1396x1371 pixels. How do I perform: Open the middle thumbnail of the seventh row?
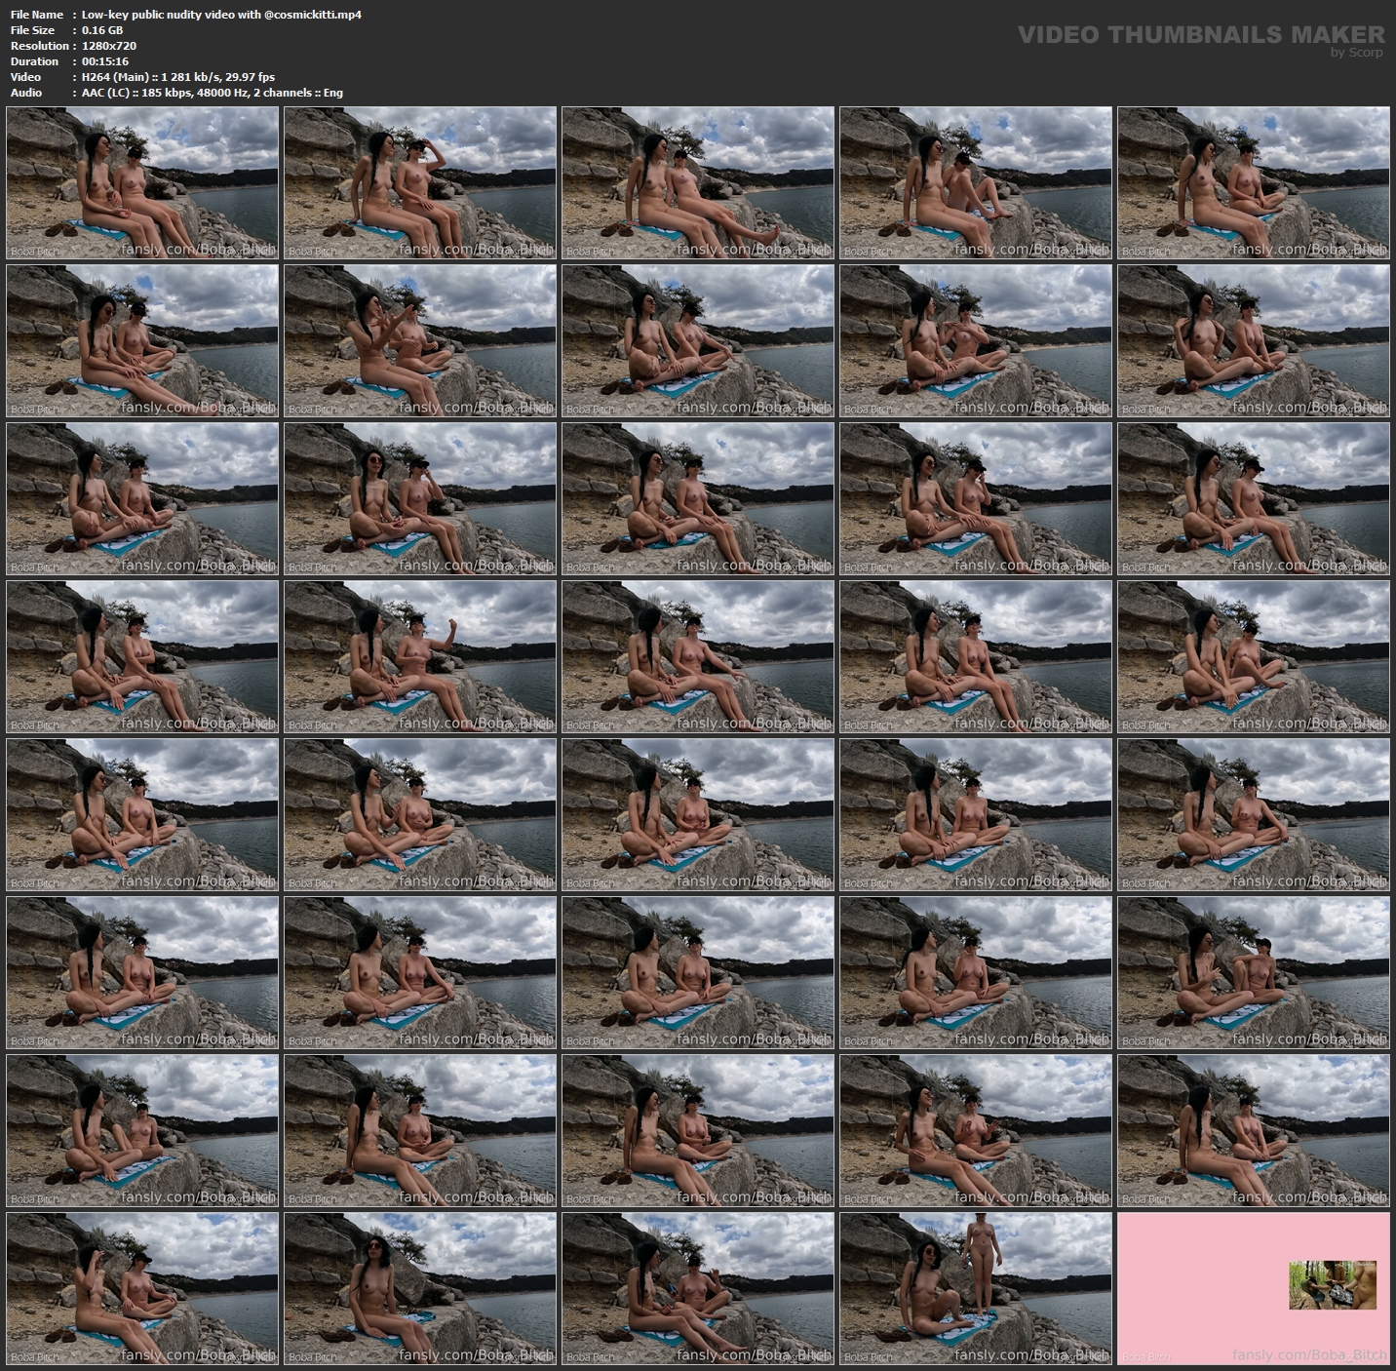pyautogui.click(x=697, y=1131)
